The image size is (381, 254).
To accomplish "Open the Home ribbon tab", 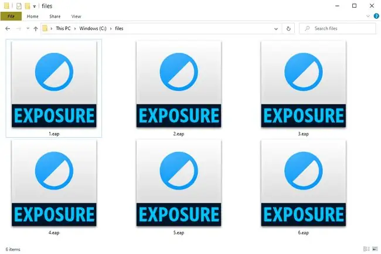I will [x=33, y=16].
